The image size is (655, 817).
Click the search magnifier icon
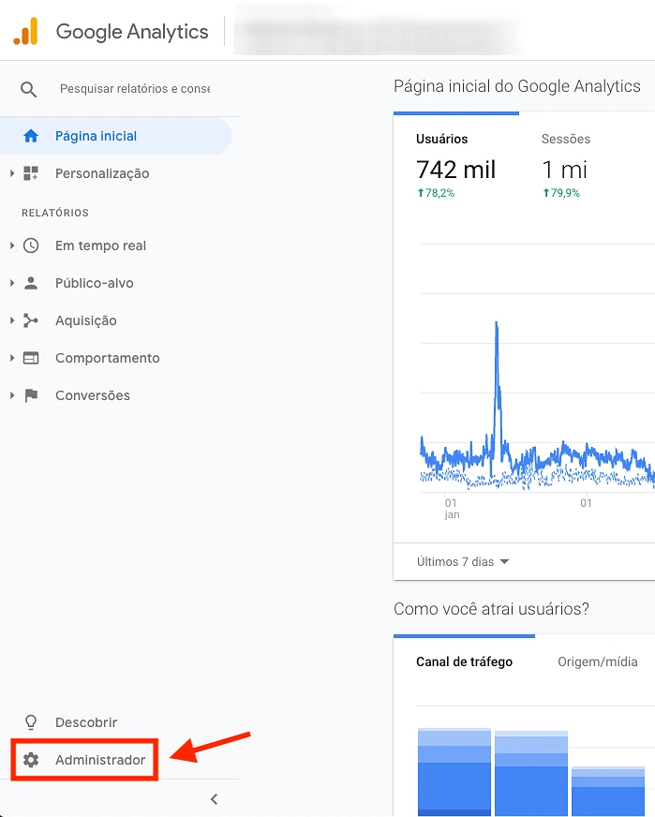pyautogui.click(x=29, y=90)
